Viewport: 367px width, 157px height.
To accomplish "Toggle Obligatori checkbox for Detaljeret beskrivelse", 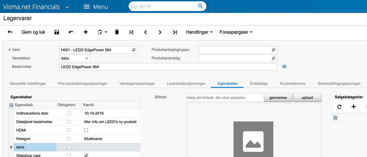I will coord(69,122).
